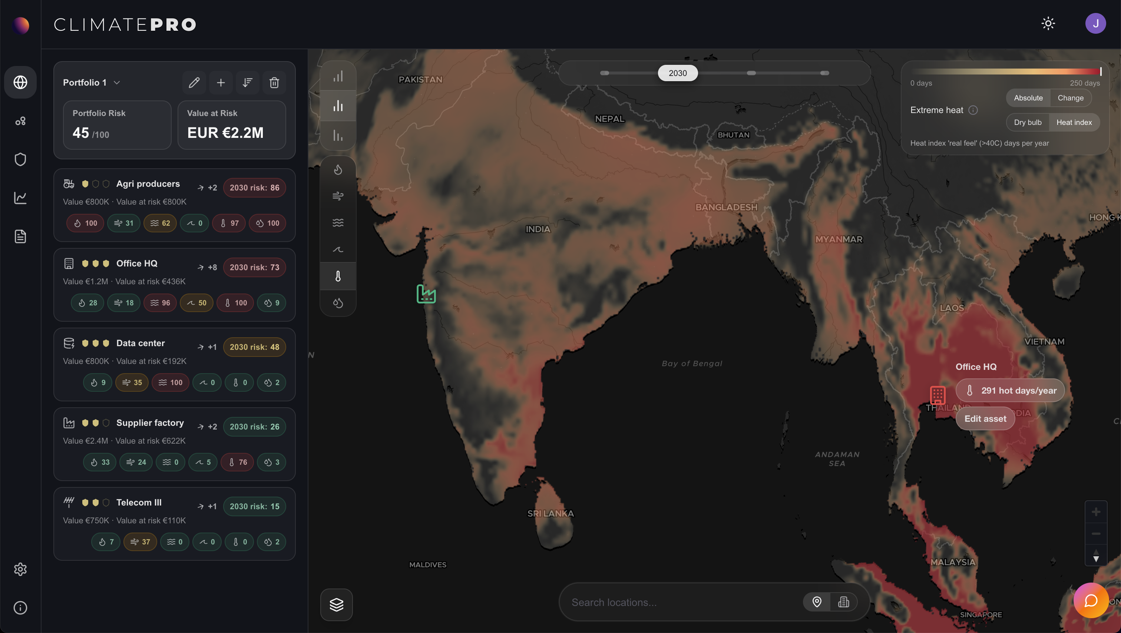The image size is (1121, 633).
Task: Open the reports document sidebar tab
Action: (20, 236)
